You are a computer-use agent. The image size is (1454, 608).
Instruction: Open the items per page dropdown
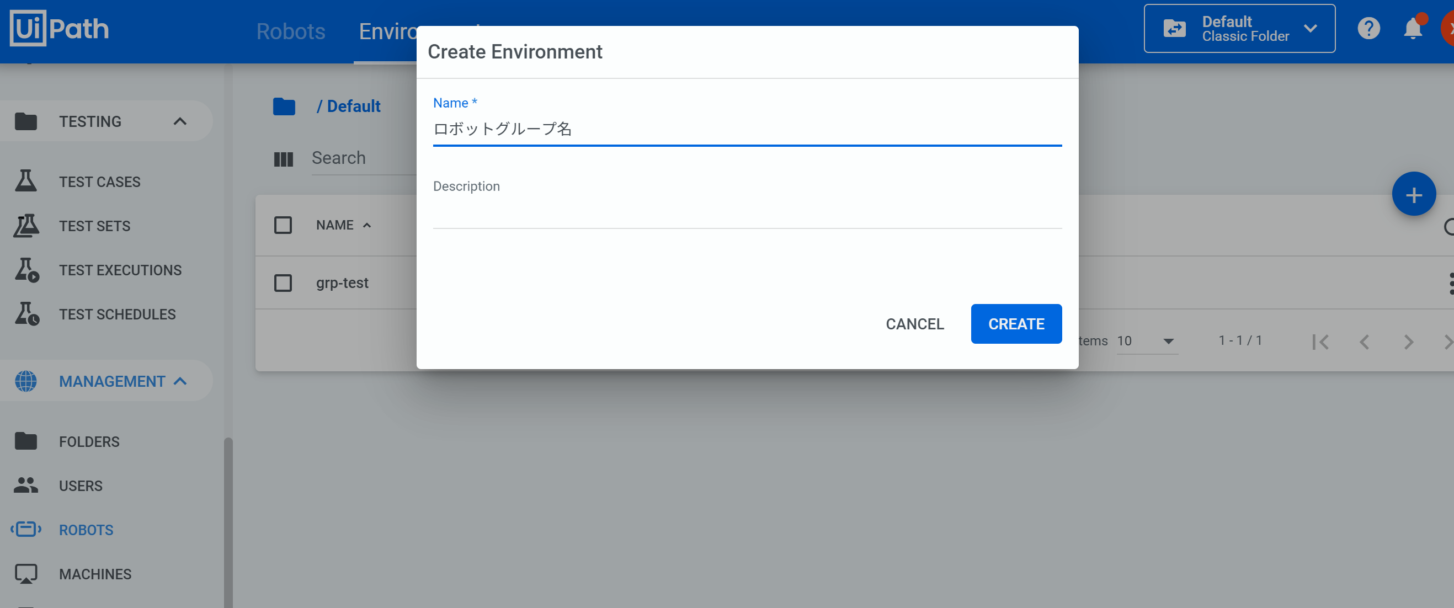click(1147, 341)
